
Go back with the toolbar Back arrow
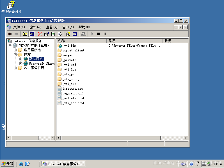[x=10, y=34]
